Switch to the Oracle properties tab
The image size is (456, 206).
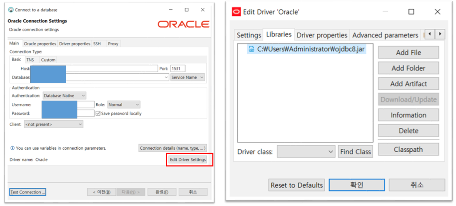(40, 44)
